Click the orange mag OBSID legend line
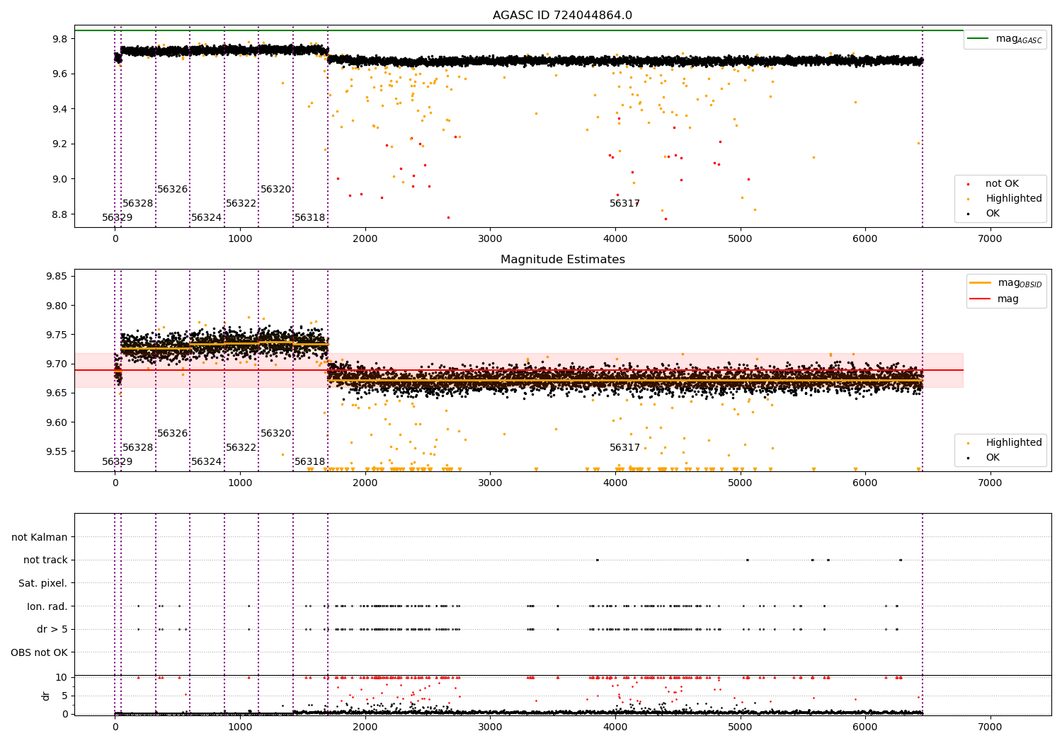Viewport: 1062px width, 743px height. coord(980,283)
